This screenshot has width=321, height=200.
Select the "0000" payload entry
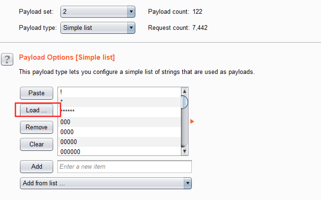119,132
